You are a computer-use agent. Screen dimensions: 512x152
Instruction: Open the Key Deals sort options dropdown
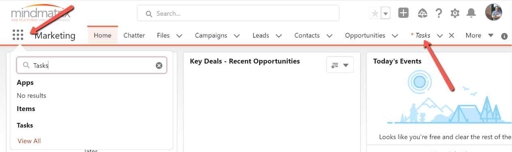point(340,65)
